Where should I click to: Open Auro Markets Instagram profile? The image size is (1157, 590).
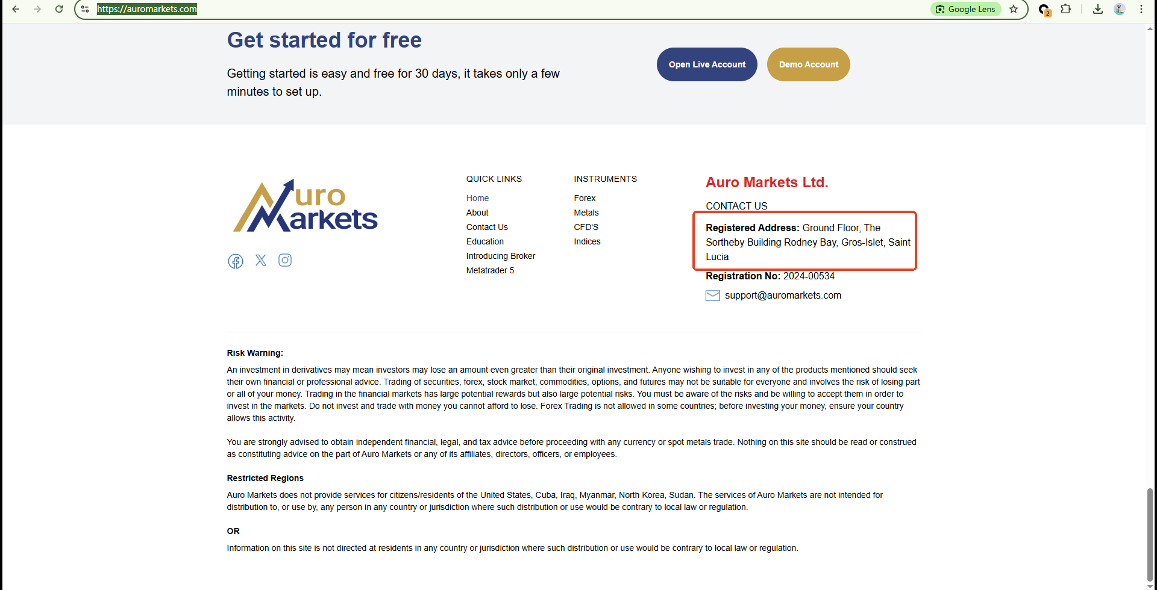point(285,260)
